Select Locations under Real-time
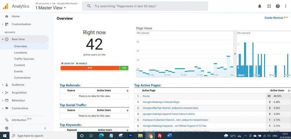The width and height of the screenshot is (291, 139). tap(20, 53)
